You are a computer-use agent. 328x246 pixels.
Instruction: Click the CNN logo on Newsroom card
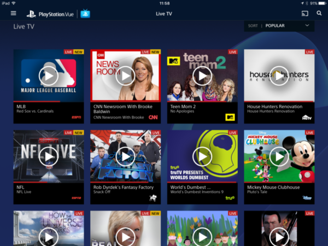pos(153,118)
